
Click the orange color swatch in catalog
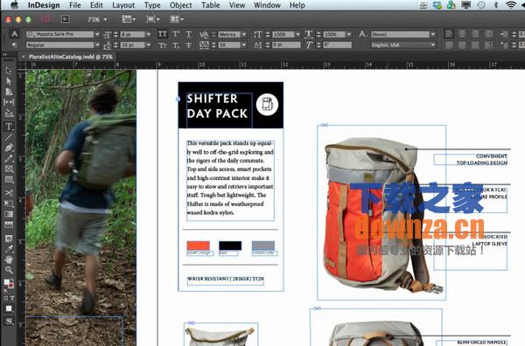199,246
